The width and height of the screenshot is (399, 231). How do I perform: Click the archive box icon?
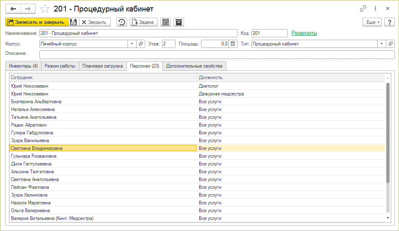[178, 22]
